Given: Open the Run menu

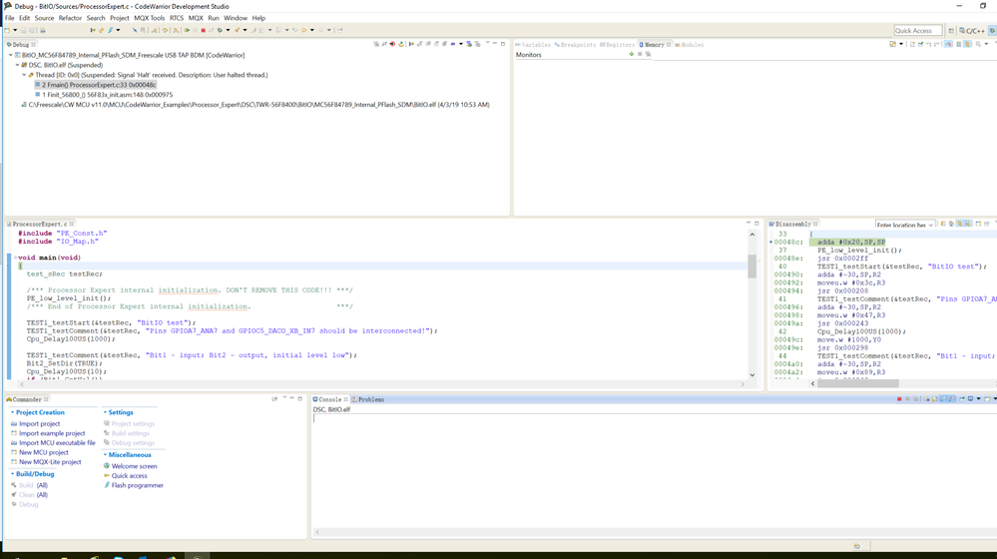Looking at the screenshot, I should [213, 18].
